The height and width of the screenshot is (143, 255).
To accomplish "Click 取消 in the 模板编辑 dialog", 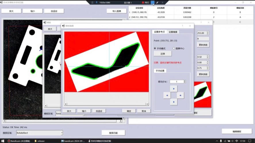I will pos(144,111).
